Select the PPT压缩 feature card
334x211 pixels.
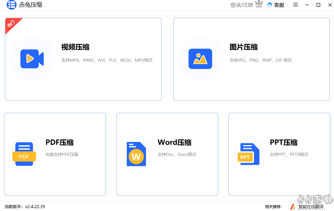(279, 154)
